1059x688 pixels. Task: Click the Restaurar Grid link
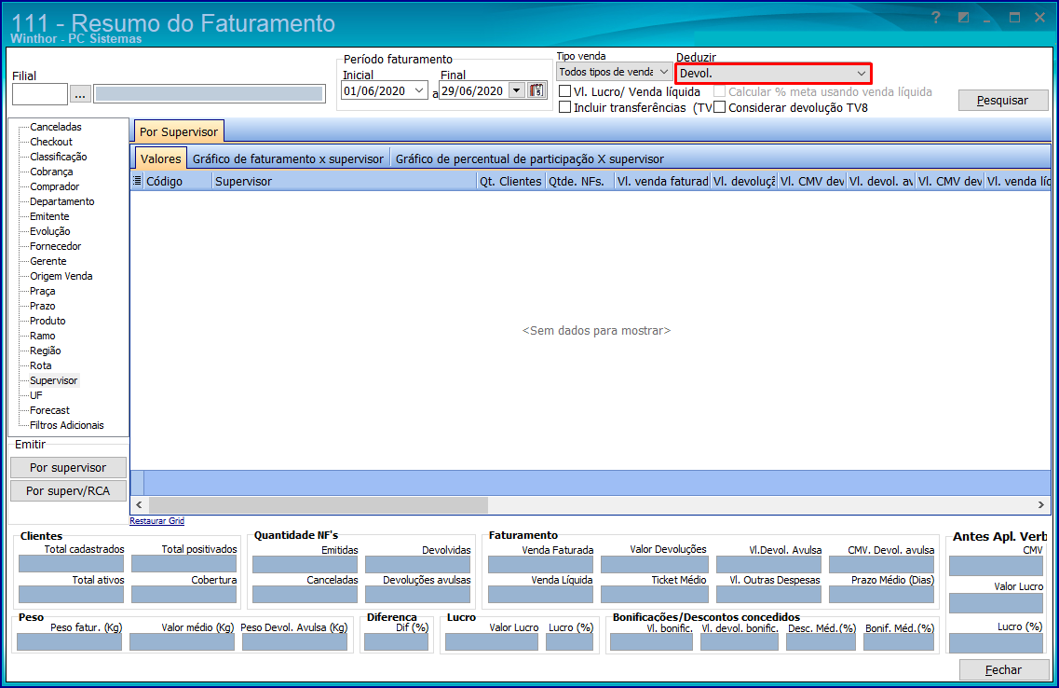(156, 521)
